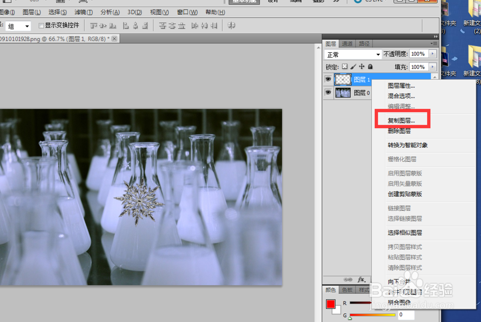Open the 组 combo box in options bar
Screen dimensions: 481x322
(x=18, y=26)
